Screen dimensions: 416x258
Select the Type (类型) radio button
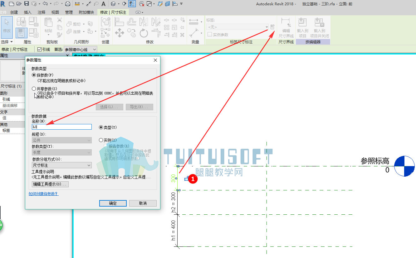(x=101, y=127)
